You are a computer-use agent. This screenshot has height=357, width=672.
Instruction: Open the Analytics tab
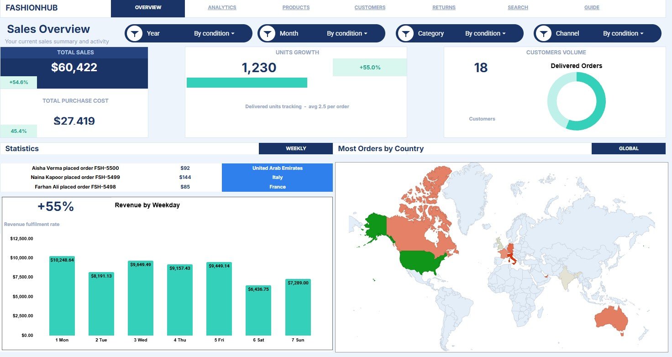pos(222,8)
